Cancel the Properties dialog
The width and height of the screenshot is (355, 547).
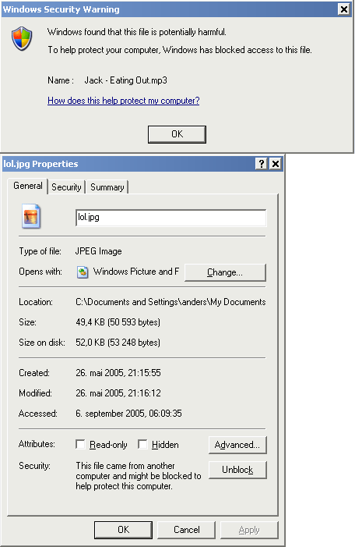point(187,530)
